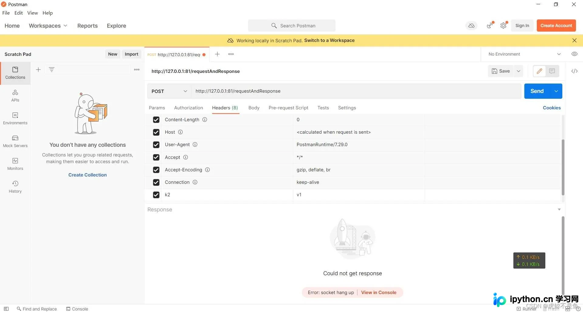
Task: Open environment quick look eye icon
Action: point(574,54)
